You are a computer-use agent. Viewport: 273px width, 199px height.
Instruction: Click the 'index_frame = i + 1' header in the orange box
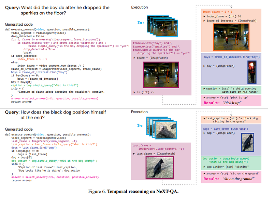click(217, 12)
